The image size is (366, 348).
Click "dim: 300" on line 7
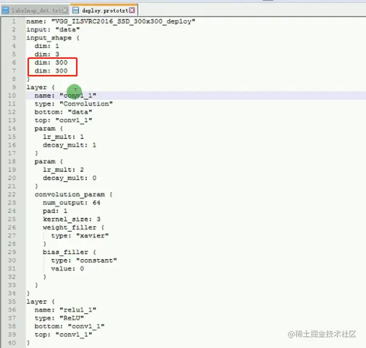pyautogui.click(x=51, y=71)
